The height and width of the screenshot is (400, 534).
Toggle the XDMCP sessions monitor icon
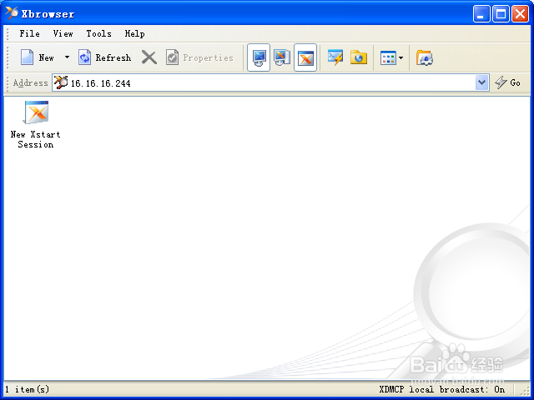(x=259, y=57)
